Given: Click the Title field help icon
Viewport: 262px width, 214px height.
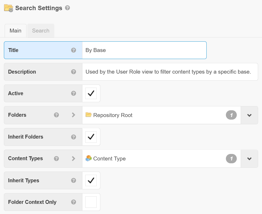Looking at the screenshot, I should coord(74,50).
